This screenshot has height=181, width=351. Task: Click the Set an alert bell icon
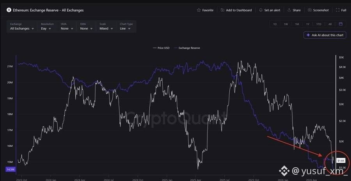tap(261, 10)
